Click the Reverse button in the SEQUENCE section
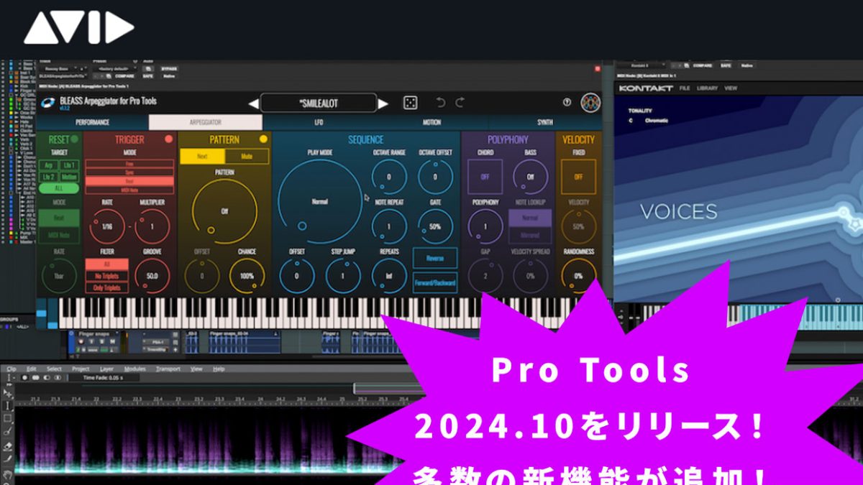This screenshot has height=485, width=863. tap(435, 257)
